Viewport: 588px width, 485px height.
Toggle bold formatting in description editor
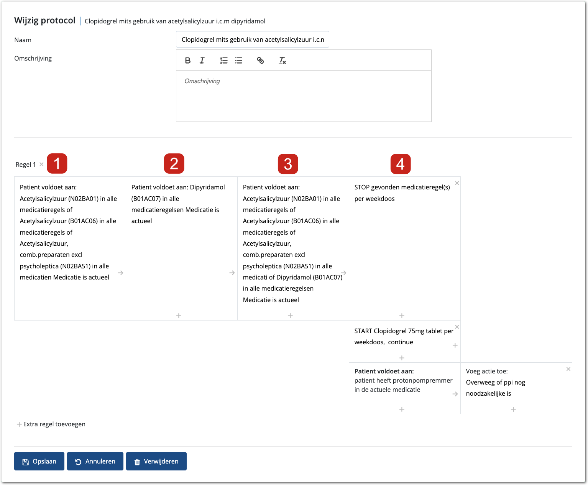click(x=188, y=60)
